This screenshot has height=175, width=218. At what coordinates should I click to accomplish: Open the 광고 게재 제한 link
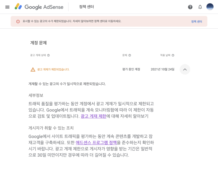pyautogui.click(x=93, y=116)
